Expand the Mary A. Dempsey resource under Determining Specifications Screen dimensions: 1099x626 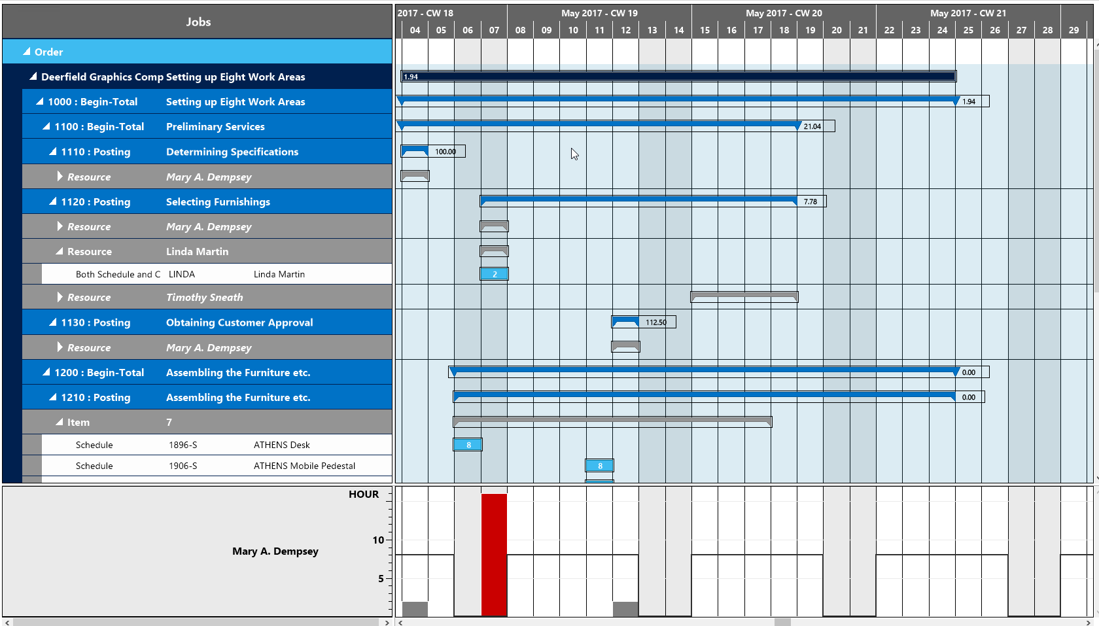coord(59,177)
